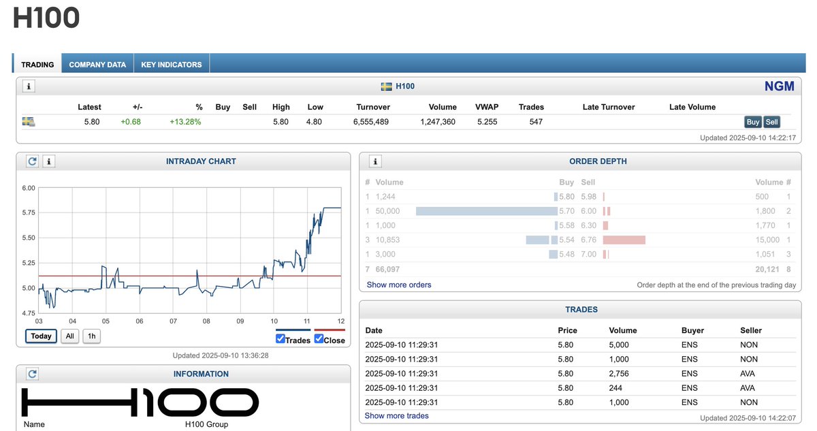
Task: Click total sell volume 20,121
Action: coord(767,270)
